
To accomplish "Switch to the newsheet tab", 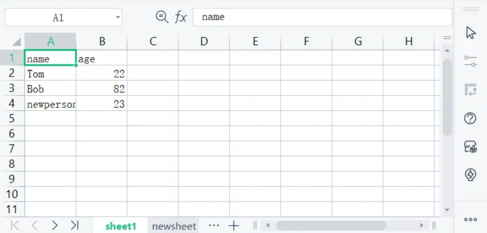I will coord(174,226).
